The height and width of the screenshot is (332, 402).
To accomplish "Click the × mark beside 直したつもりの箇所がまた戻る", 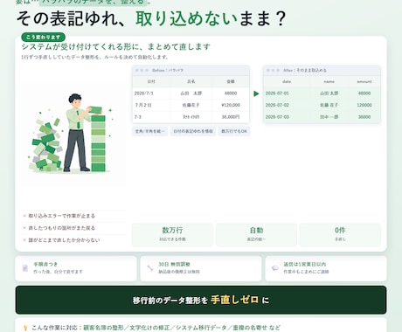I will click(x=24, y=228).
